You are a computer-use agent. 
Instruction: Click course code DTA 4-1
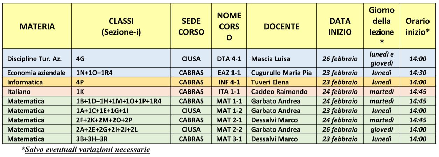(x=229, y=59)
